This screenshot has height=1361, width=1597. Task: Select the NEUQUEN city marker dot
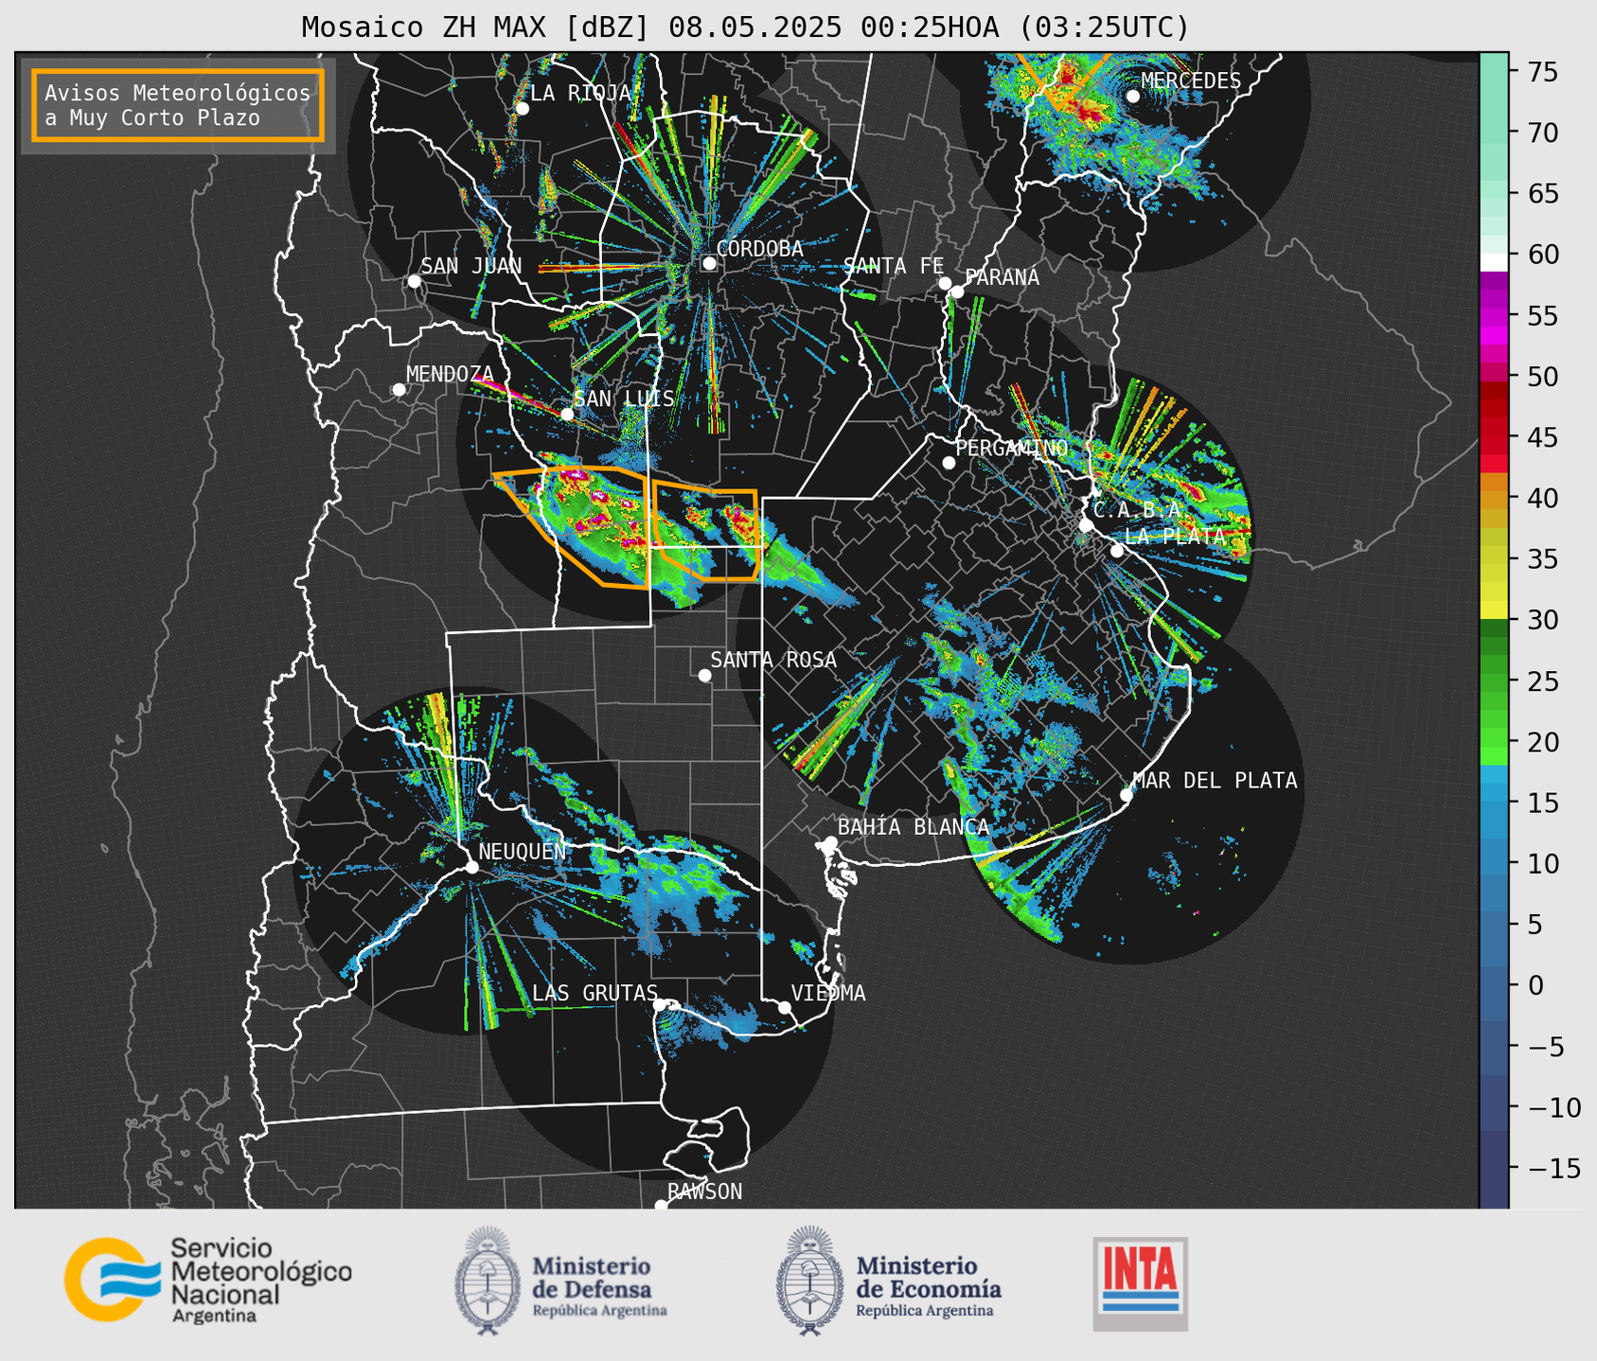[x=471, y=867]
